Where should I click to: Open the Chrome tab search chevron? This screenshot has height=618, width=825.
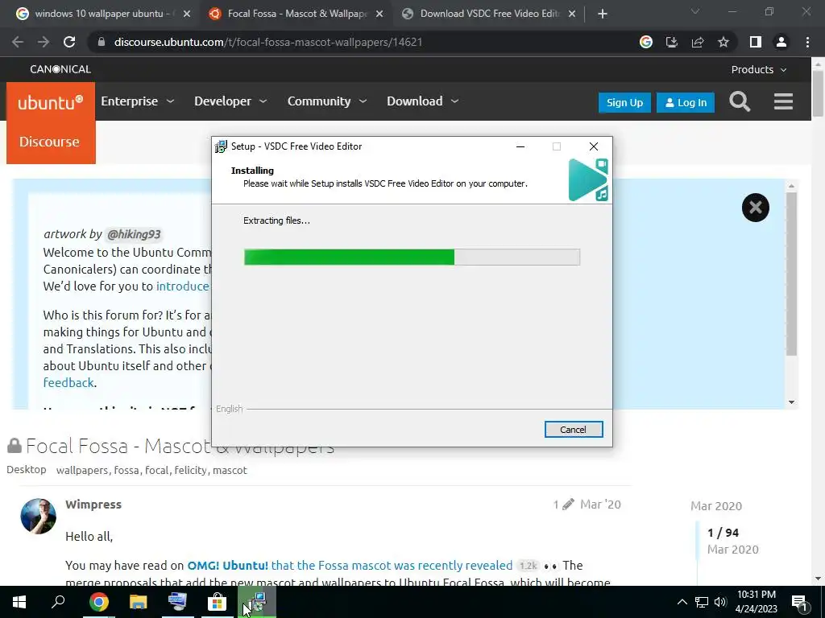pos(695,11)
